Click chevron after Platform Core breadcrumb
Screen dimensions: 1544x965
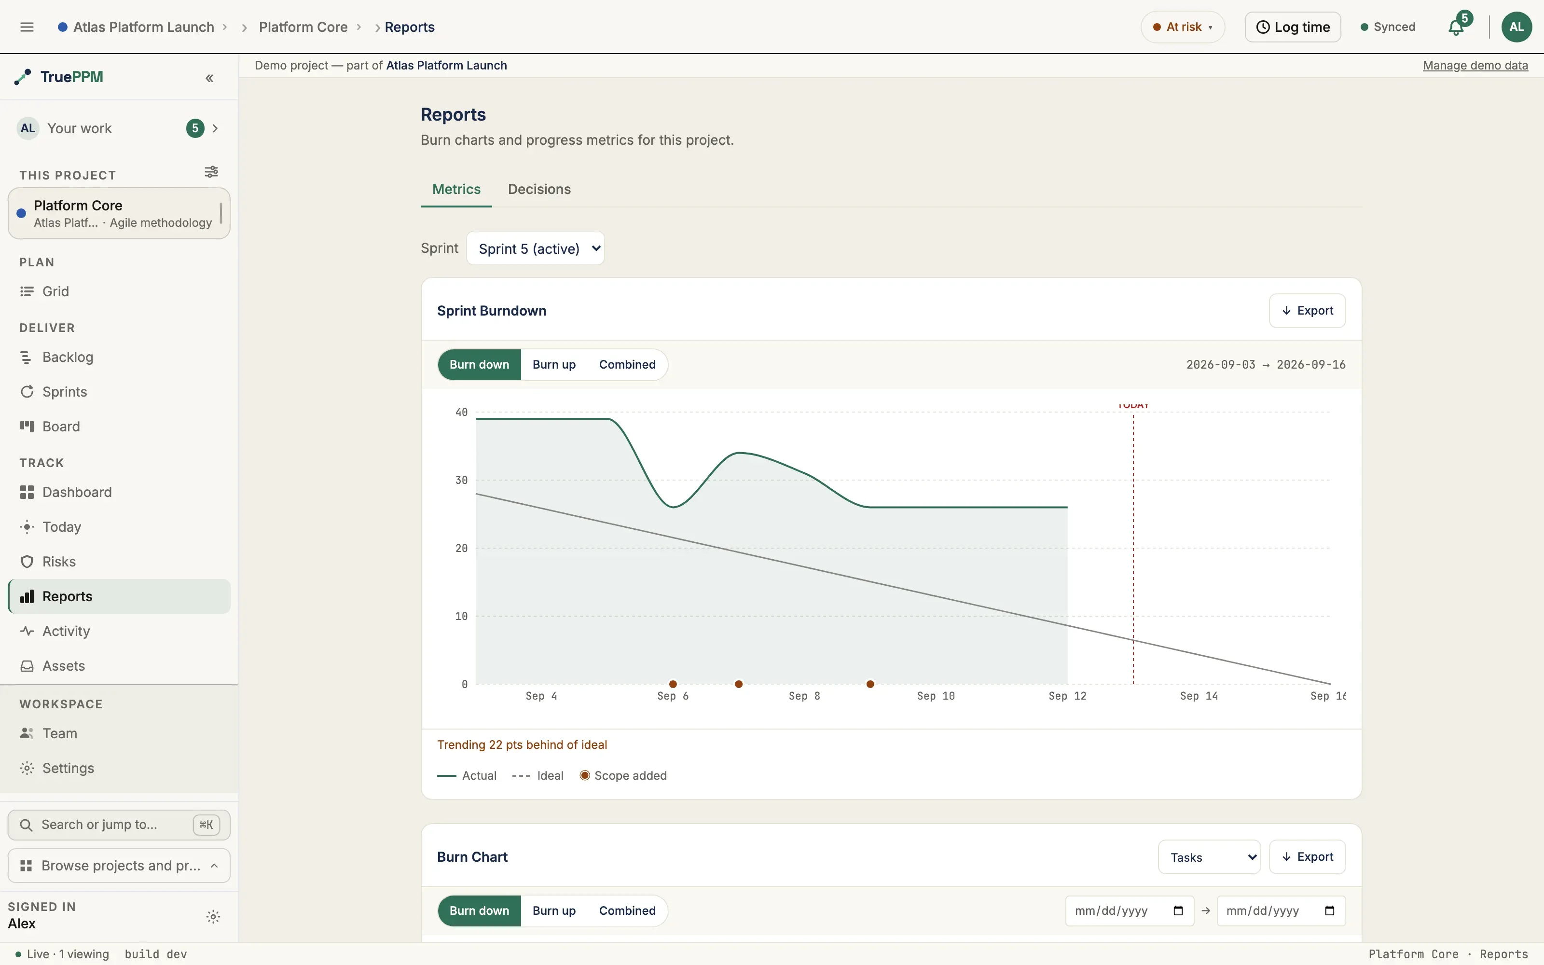click(359, 27)
